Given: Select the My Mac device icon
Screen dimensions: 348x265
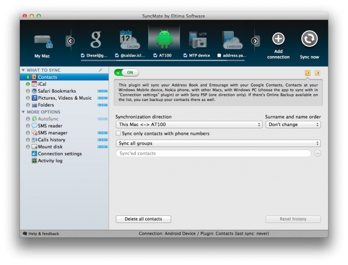Looking at the screenshot, I should (x=43, y=42).
